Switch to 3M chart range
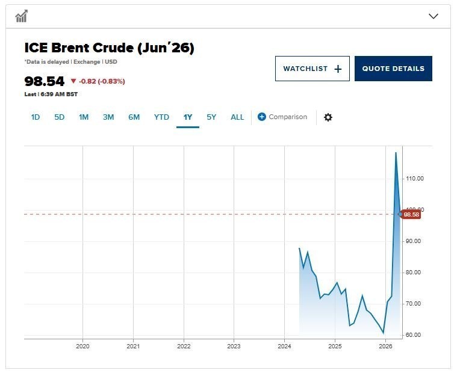The height and width of the screenshot is (373, 460). click(108, 117)
